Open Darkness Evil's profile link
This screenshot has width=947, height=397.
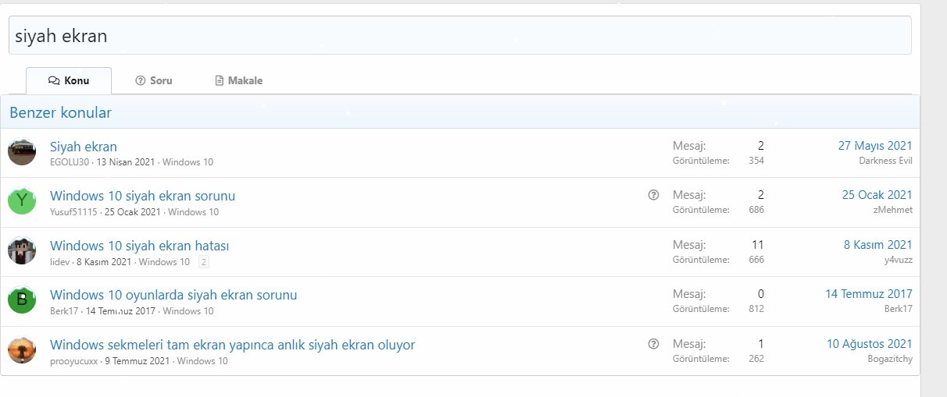884,161
